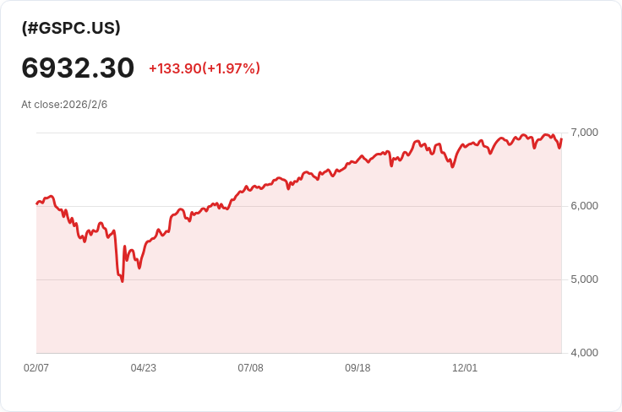Select the 07/08 date on x-axis
The height and width of the screenshot is (412, 622).
click(250, 367)
